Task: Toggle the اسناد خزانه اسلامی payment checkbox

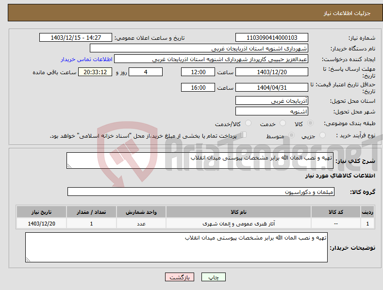Action: click(x=244, y=135)
